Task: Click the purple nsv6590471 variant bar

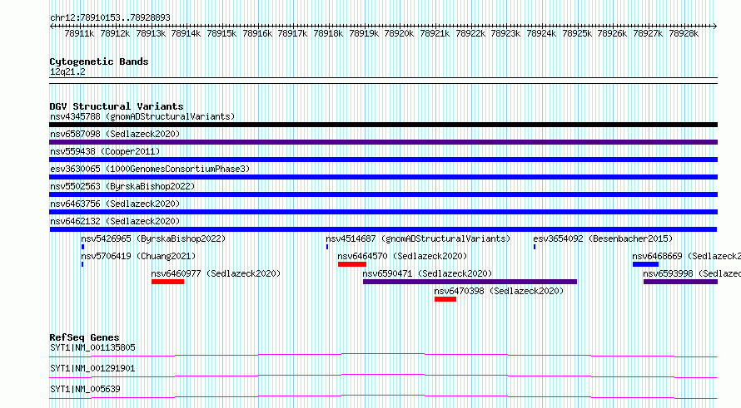Action: (470, 282)
